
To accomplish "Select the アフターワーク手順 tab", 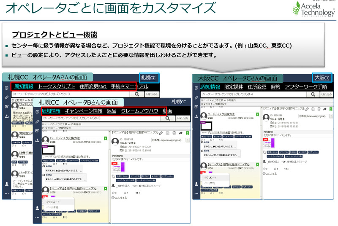I will tap(306, 87).
